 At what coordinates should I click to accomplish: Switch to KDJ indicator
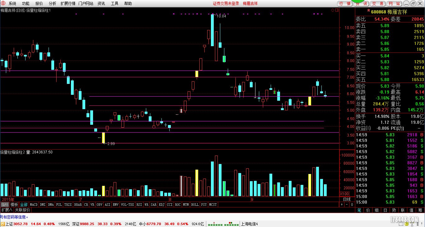click(x=161, y=205)
